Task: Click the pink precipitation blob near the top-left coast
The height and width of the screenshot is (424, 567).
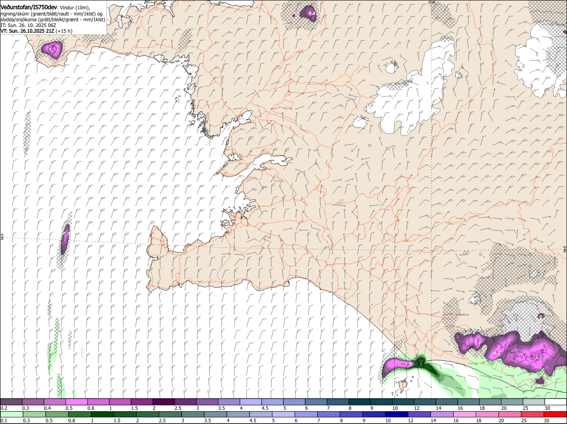Action: pyautogui.click(x=52, y=49)
